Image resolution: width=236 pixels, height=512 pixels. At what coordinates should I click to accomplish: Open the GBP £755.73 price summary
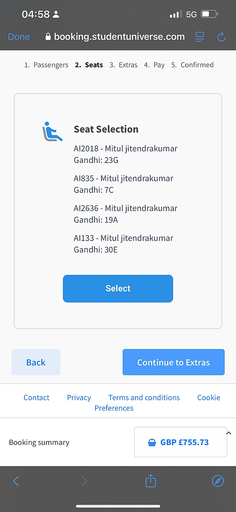(181, 442)
